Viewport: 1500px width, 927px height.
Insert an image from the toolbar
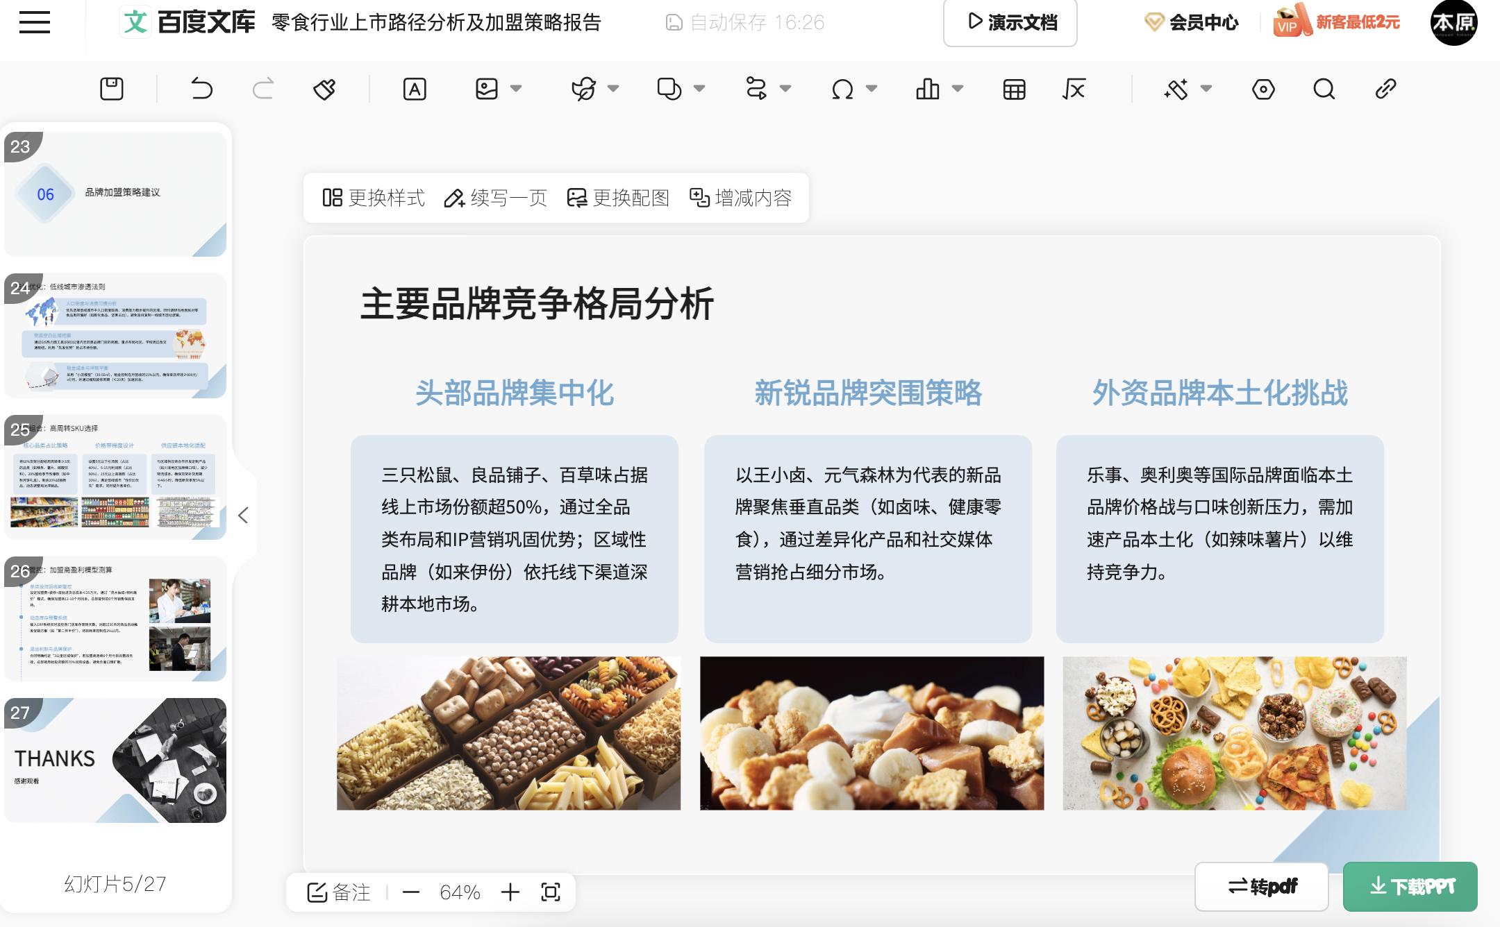(487, 89)
